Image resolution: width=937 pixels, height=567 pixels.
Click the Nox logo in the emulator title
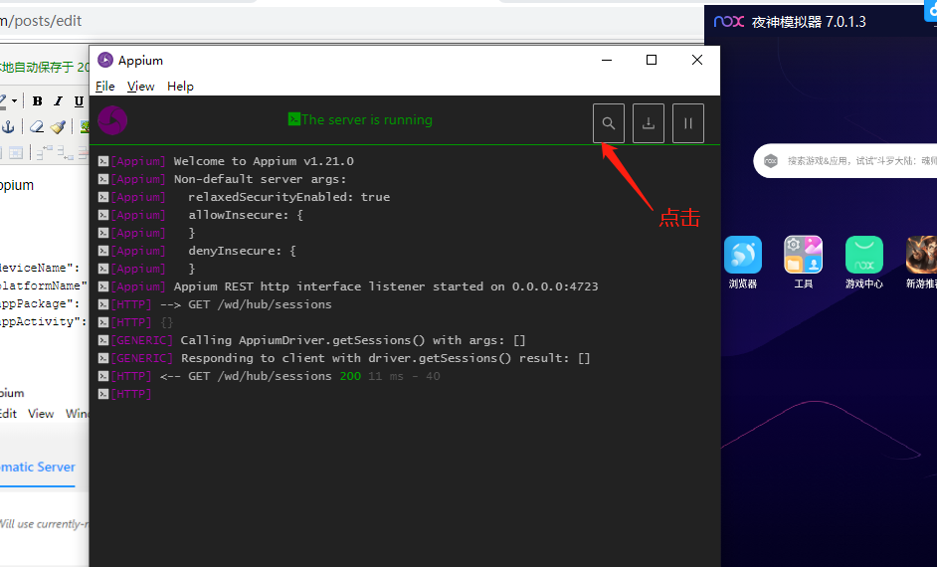pos(729,22)
